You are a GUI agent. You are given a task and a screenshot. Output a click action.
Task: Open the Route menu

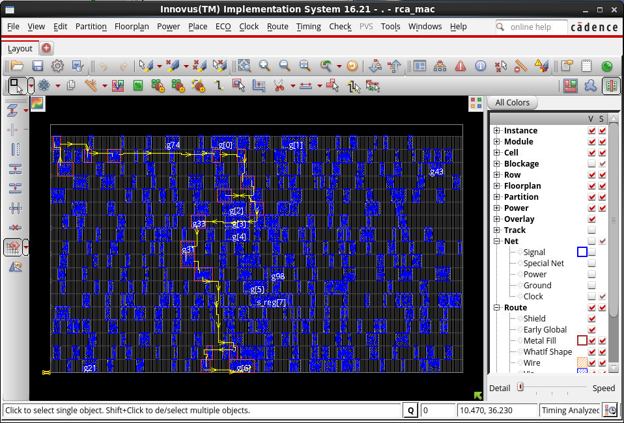coord(277,27)
